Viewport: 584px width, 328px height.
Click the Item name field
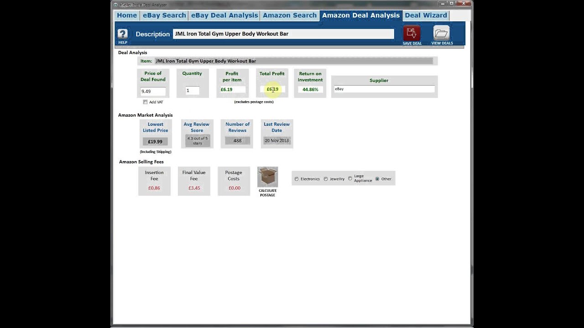[x=293, y=61]
